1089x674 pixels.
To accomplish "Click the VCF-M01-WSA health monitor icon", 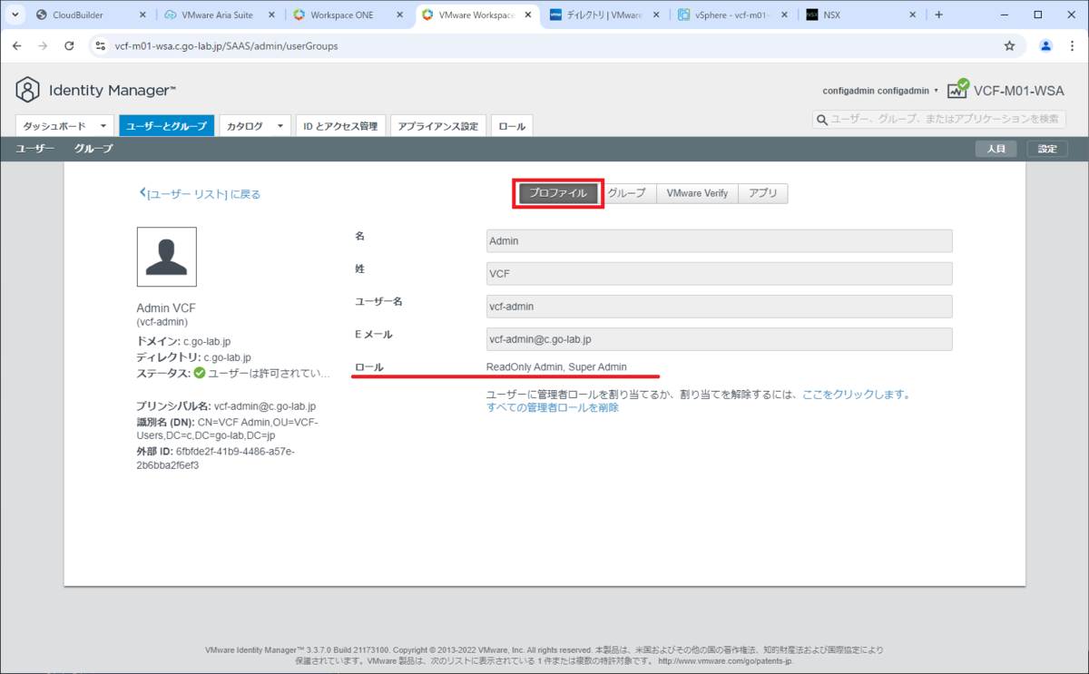I will (957, 89).
